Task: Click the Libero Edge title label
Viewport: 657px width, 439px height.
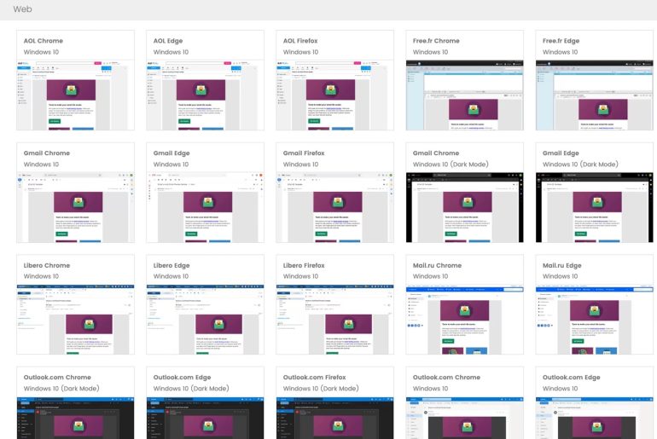Action: click(x=172, y=265)
